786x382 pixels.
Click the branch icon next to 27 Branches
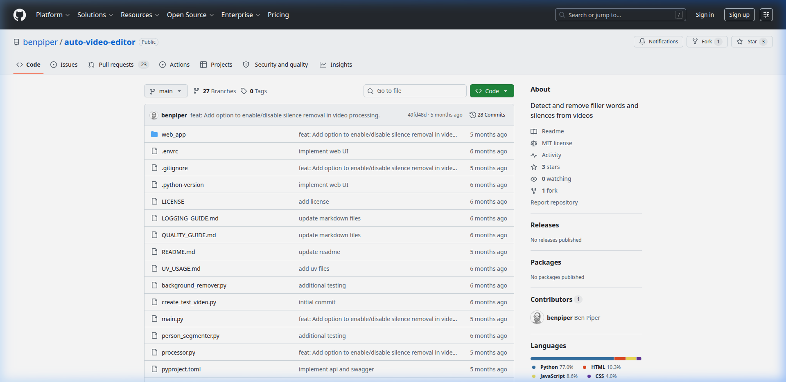[196, 91]
